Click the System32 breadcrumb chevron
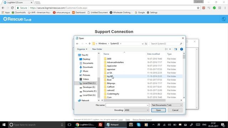Screen dimensions: 228x128 coord(121,43)
